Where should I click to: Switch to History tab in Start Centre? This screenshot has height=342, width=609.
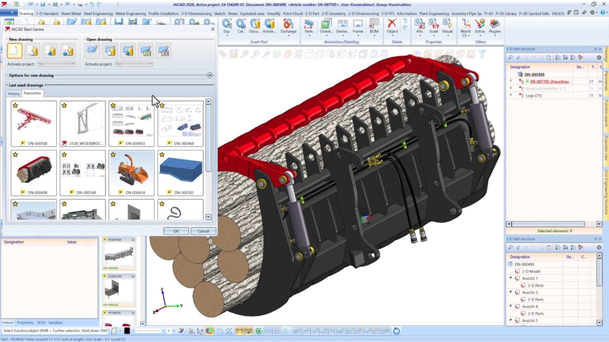pyautogui.click(x=14, y=94)
